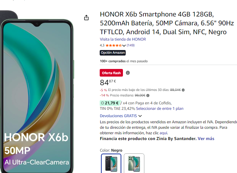The image size is (237, 173).
Task: Expand Devoluciones GRATIS details
Action: 121,116
